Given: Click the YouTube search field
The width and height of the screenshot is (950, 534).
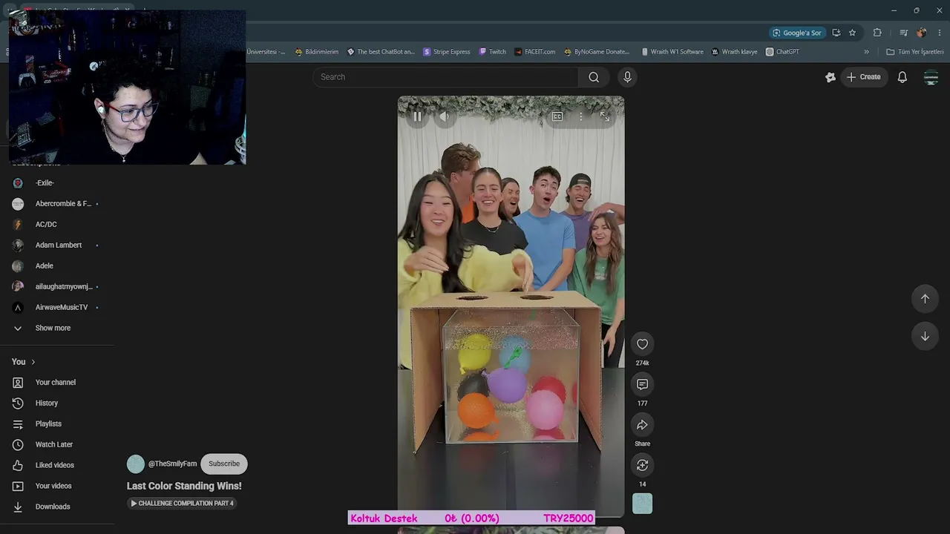Looking at the screenshot, I should (445, 77).
